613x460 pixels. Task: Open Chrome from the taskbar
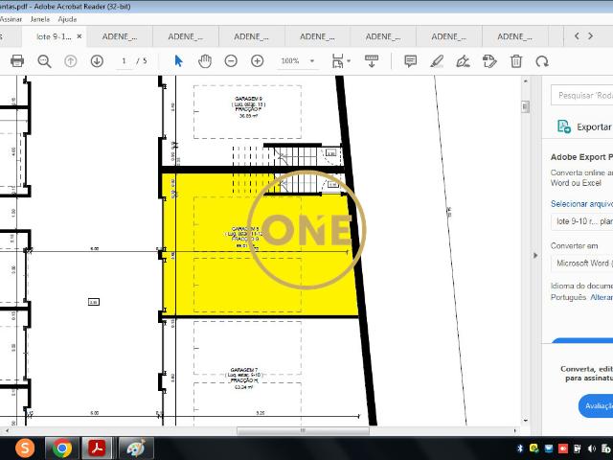coord(61,448)
